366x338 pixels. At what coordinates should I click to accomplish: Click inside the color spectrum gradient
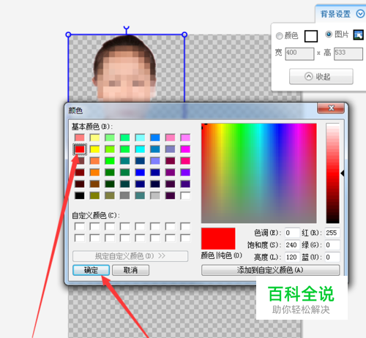click(259, 173)
